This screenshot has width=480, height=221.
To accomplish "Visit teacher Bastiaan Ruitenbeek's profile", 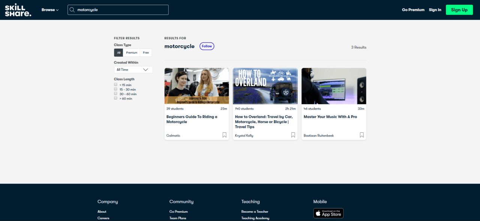I will click(319, 135).
